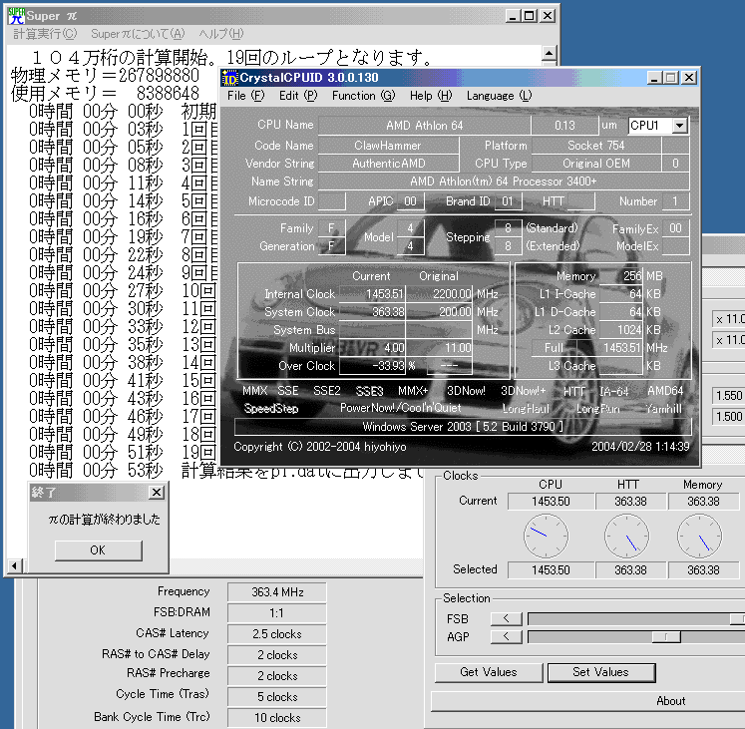Image resolution: width=745 pixels, height=729 pixels.
Task: Click the Vendor String value AuthenticAMD
Action: coord(389,164)
